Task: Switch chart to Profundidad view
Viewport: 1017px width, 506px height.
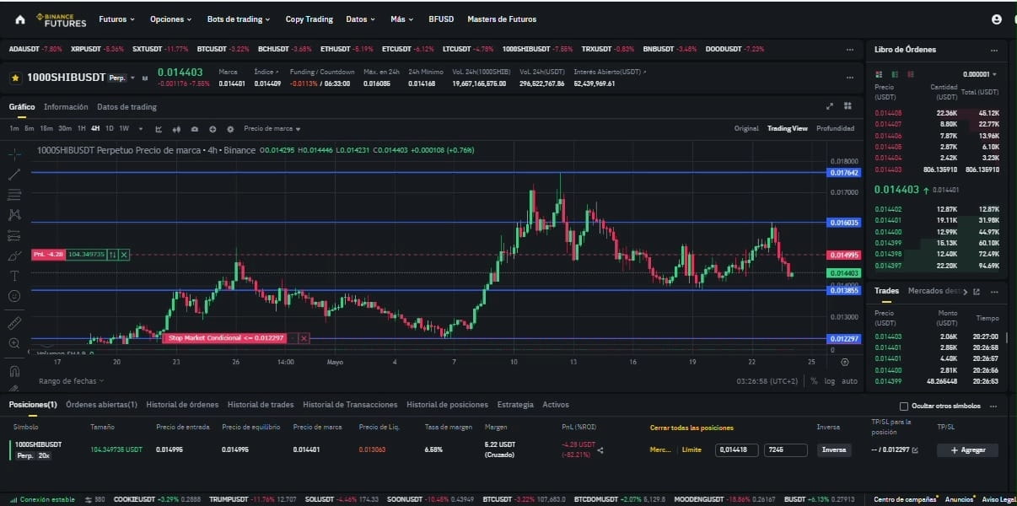Action: click(835, 129)
